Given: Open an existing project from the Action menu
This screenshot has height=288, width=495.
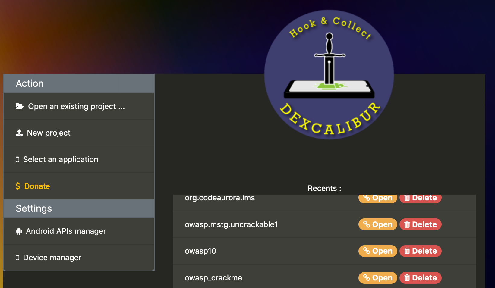Looking at the screenshot, I should 79,106.
